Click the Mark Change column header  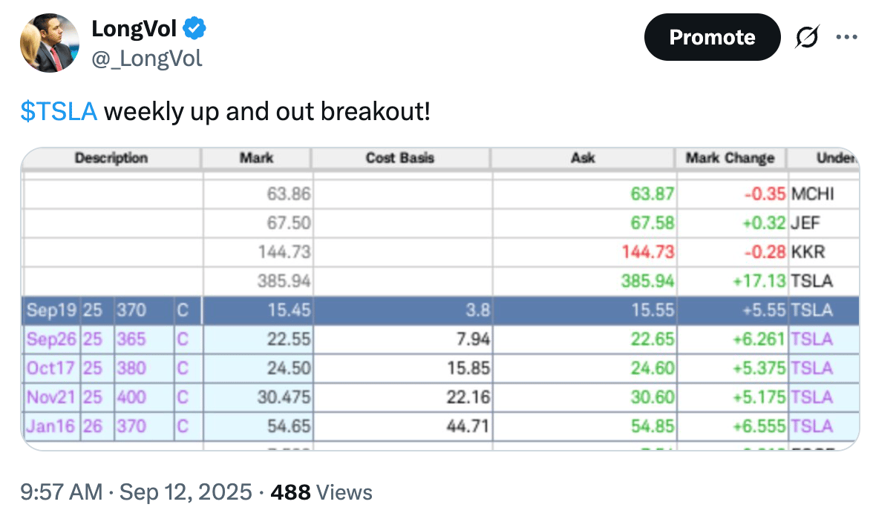pos(730,158)
